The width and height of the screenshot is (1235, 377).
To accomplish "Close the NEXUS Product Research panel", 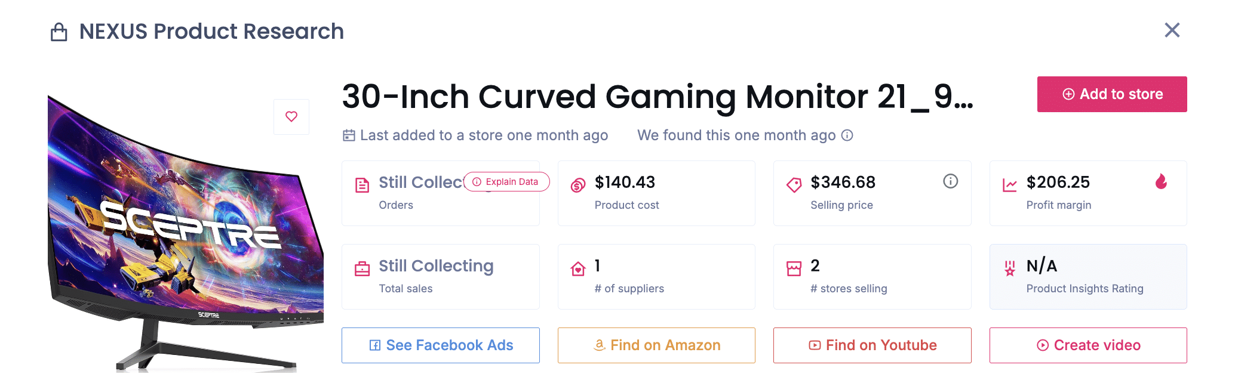I will point(1172,30).
